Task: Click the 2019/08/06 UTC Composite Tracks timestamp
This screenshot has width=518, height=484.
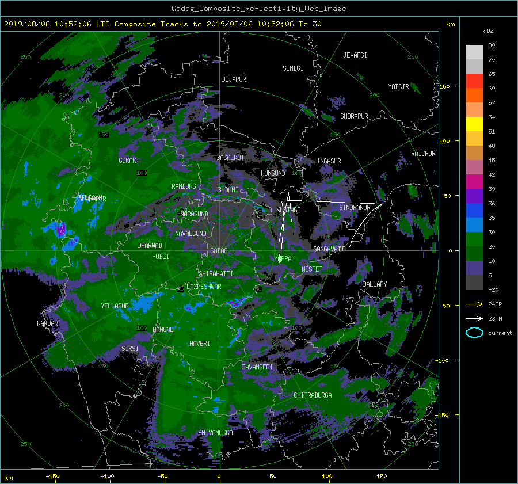Action: (x=162, y=24)
